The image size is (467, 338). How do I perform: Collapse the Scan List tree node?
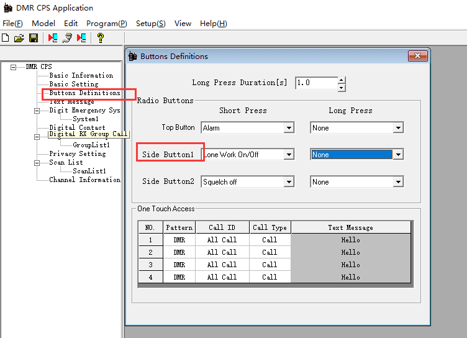(x=37, y=163)
